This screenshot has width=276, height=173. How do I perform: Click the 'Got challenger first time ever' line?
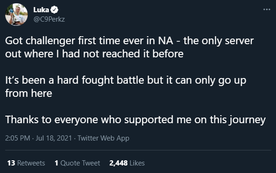pyautogui.click(x=129, y=41)
